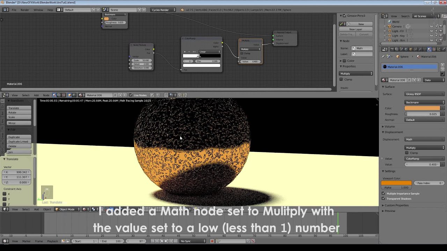Click the Blender info editor type icon
Image resolution: width=447 pixels, height=251 pixels.
point(6,10)
